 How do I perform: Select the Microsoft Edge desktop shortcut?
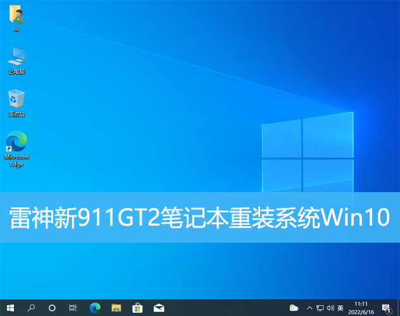[16, 149]
